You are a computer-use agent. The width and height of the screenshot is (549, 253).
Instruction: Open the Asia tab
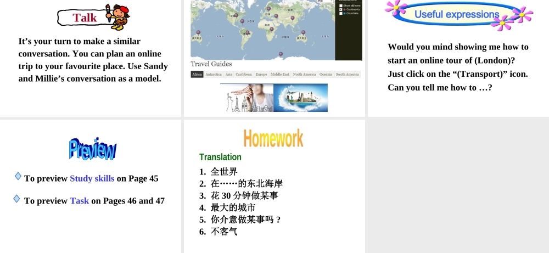228,74
